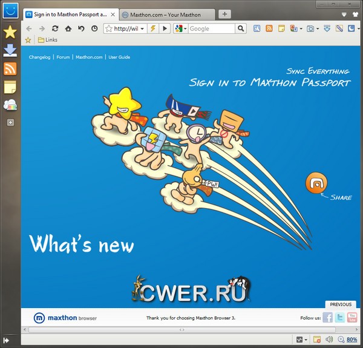The width and height of the screenshot is (363, 348).
Task: Click the Reload page button
Action: [x=55, y=28]
